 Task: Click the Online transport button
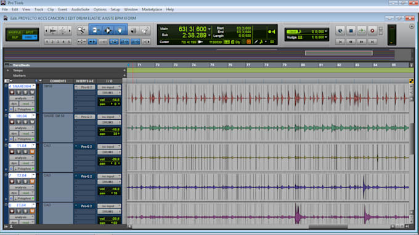point(340,31)
